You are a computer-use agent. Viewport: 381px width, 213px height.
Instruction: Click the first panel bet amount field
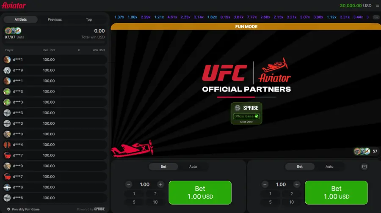145,184
